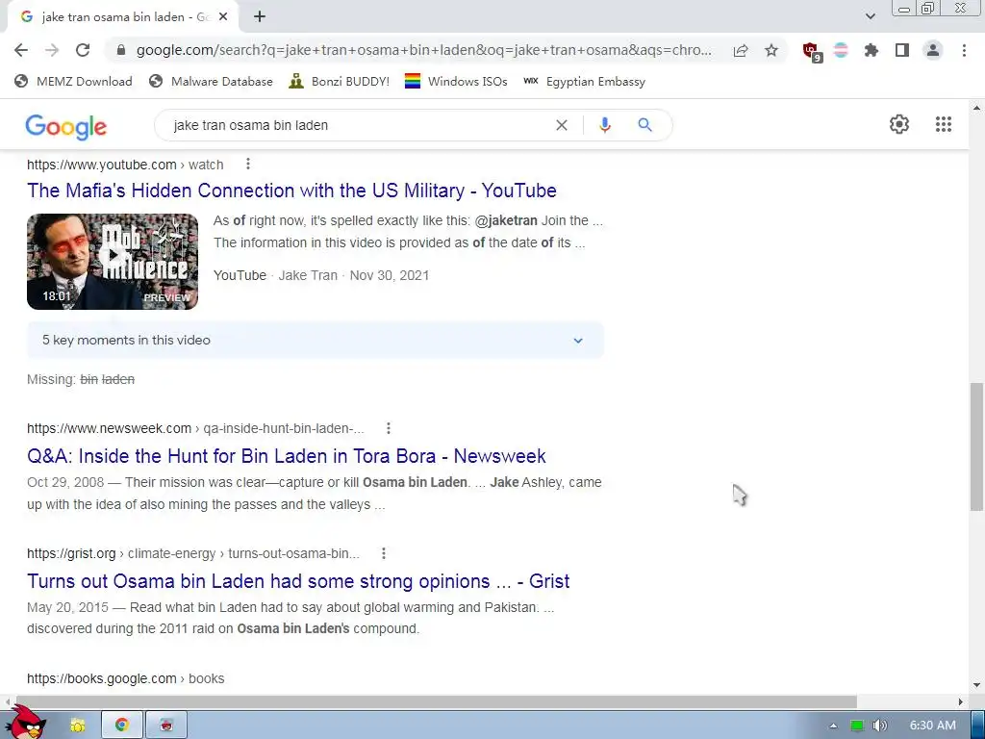This screenshot has height=739, width=985.
Task: Submit search with the magnifier icon
Action: [x=644, y=125]
